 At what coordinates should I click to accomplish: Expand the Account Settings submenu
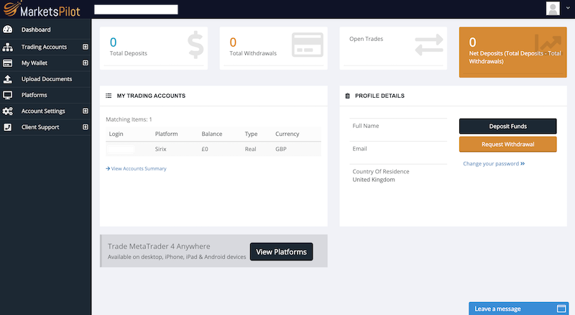pos(85,111)
